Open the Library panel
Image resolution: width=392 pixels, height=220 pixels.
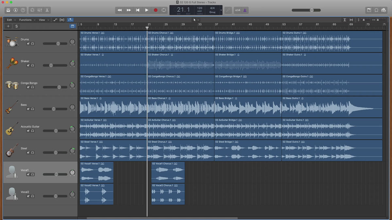click(8, 10)
